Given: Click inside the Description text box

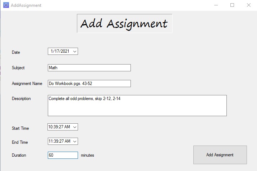Looking at the screenshot, I should (x=137, y=106).
